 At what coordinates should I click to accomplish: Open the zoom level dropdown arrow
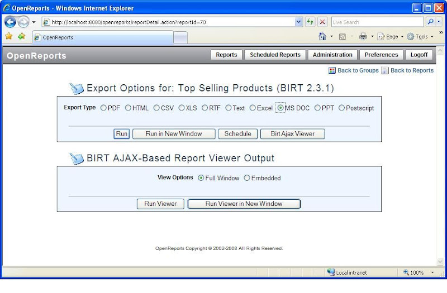[432, 272]
